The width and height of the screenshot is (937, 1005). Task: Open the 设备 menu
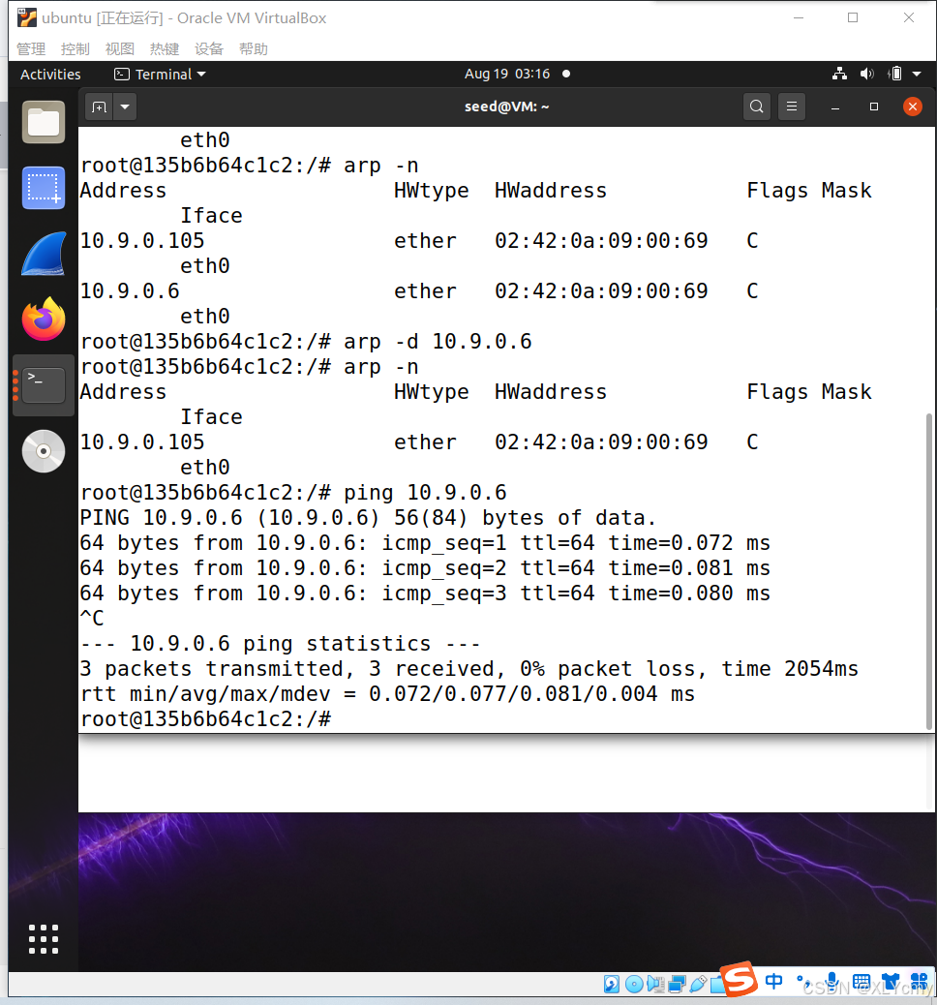pyautogui.click(x=209, y=48)
